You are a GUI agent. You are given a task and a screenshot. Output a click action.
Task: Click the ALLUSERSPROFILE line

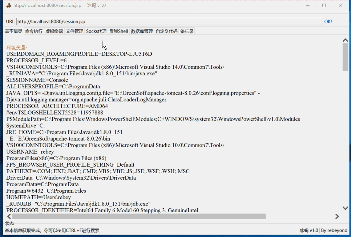coord(53,87)
